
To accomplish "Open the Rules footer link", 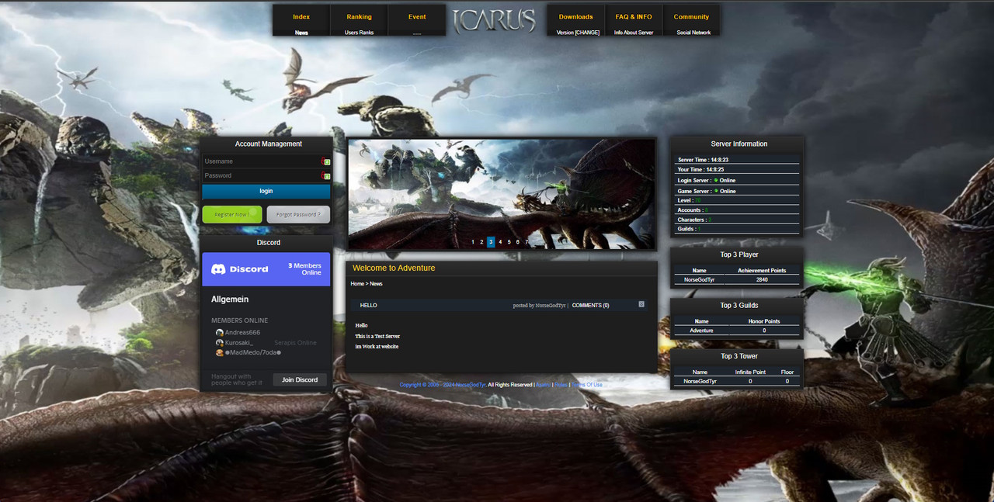I will 561,385.
